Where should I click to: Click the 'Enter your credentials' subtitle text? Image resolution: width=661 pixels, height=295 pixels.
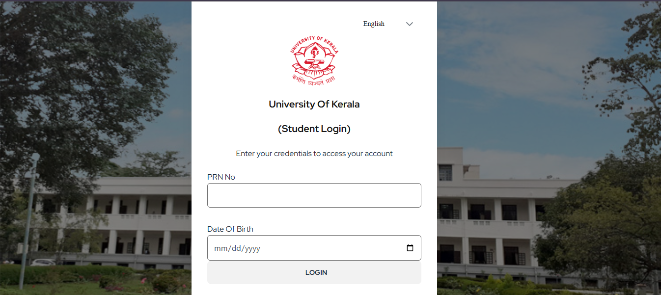click(314, 153)
